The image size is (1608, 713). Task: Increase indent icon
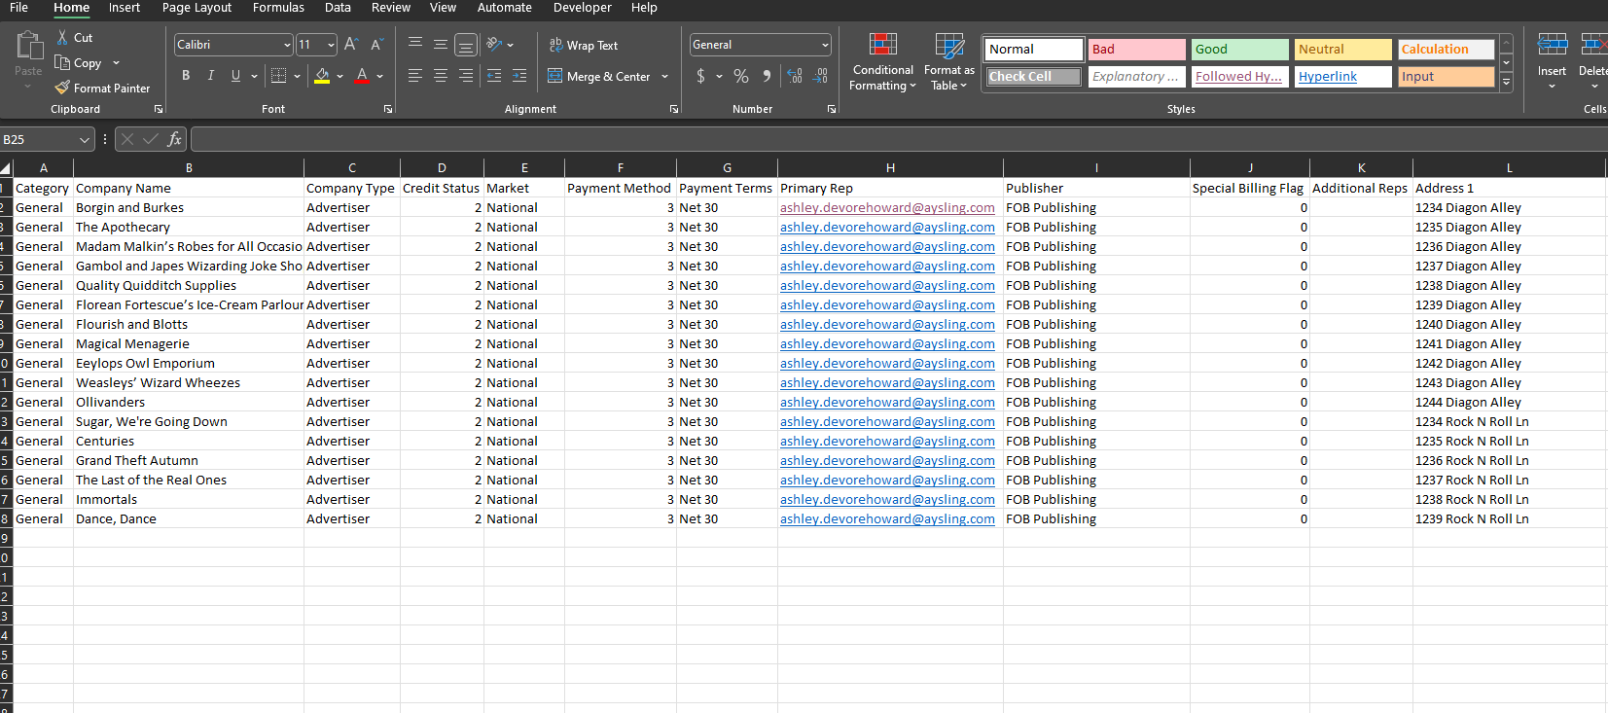tap(519, 76)
